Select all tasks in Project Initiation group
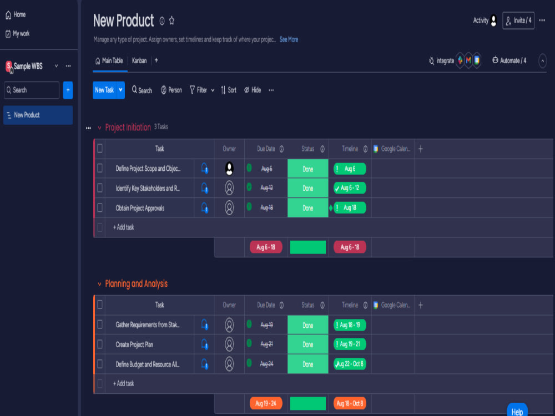The image size is (555, 416). (100, 149)
